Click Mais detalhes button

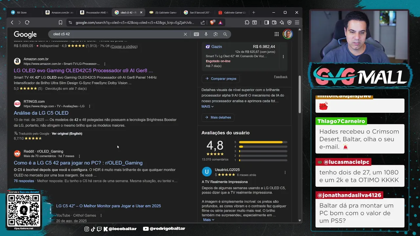218,117
